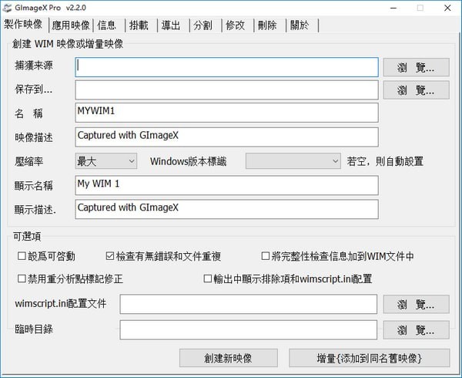Select the 分割 tab
The height and width of the screenshot is (378, 462).
pyautogui.click(x=203, y=25)
